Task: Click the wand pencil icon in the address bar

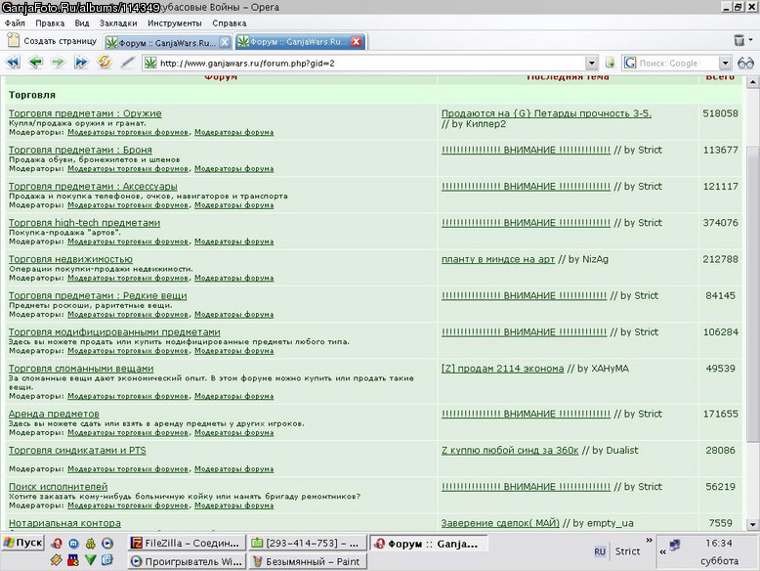Action: pos(127,63)
